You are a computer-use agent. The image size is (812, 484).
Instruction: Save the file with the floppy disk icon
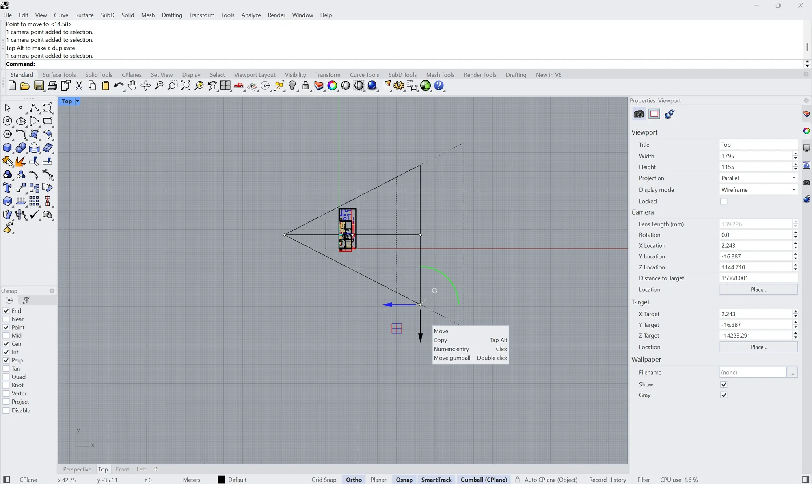tap(39, 86)
